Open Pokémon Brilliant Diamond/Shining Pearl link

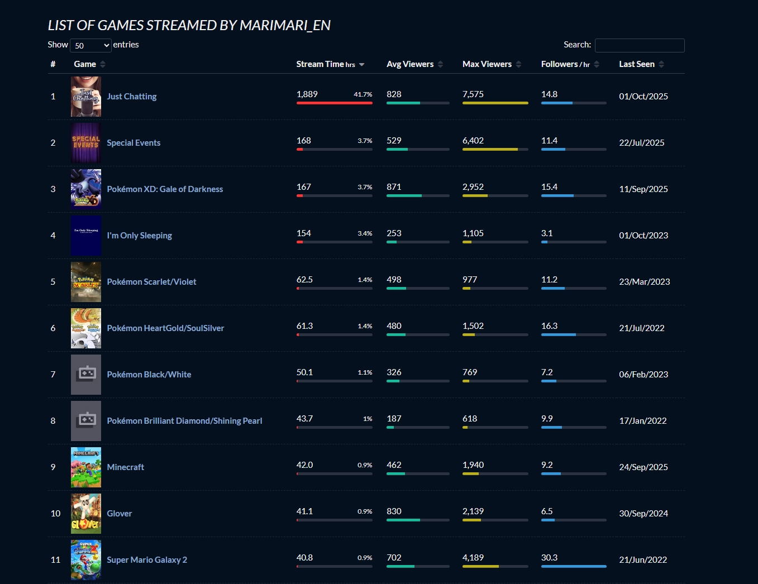[184, 421]
